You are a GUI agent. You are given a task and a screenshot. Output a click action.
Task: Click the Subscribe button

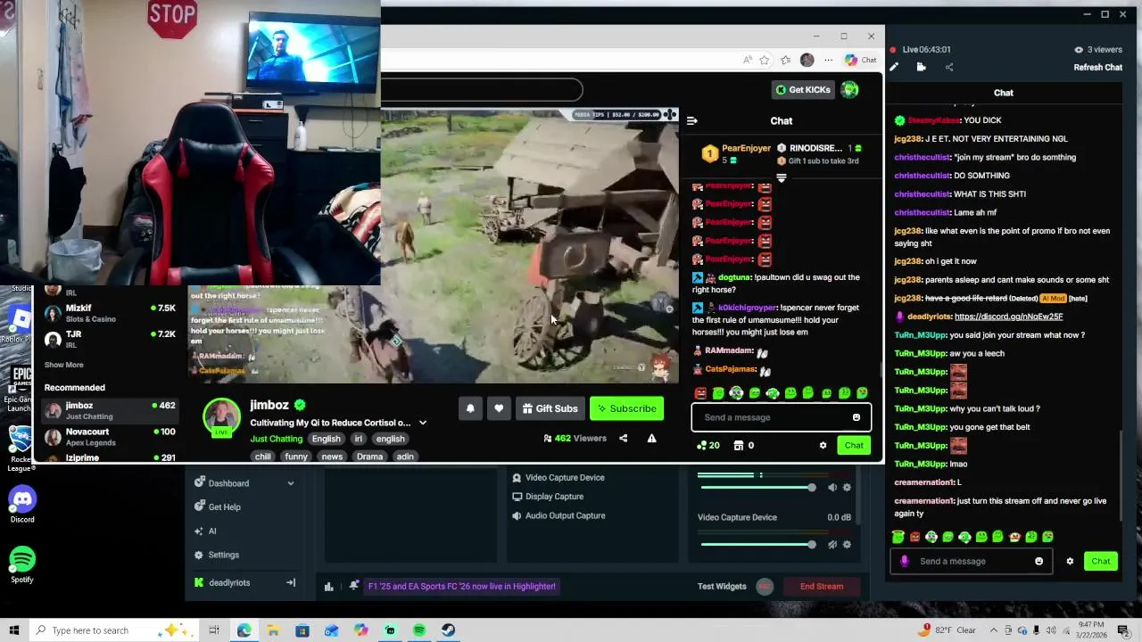click(626, 408)
